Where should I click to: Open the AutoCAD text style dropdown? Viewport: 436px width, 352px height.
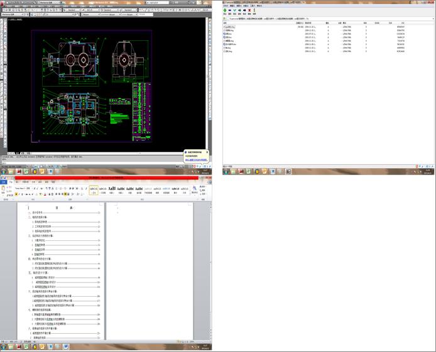click(72, 10)
